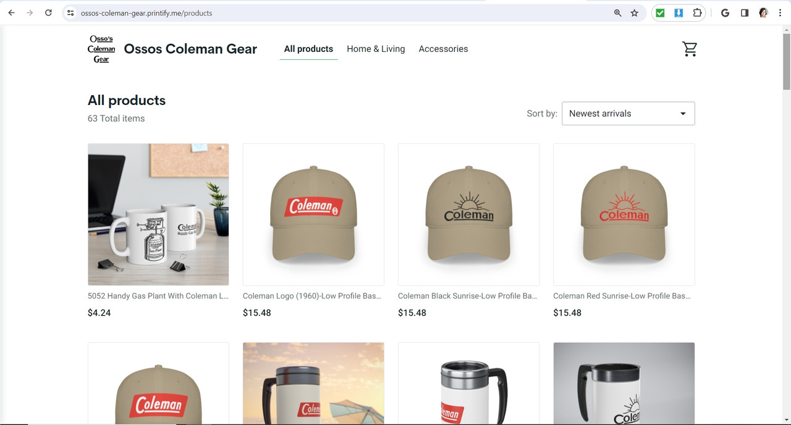The height and width of the screenshot is (425, 791).
Task: Click the scrollbar up arrow
Action: tap(786, 30)
